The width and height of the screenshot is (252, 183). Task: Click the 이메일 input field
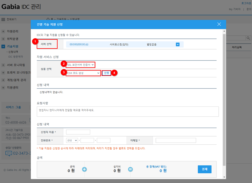coord(176,140)
